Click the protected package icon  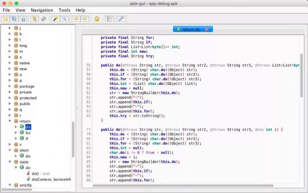16,98
